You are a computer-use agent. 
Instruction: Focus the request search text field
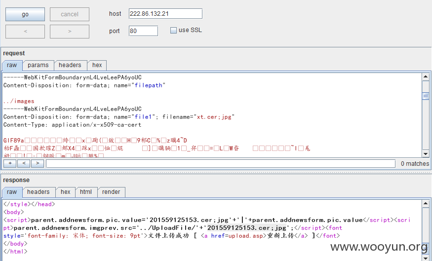click(221, 163)
